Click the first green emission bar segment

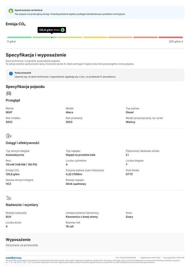click(19, 37)
